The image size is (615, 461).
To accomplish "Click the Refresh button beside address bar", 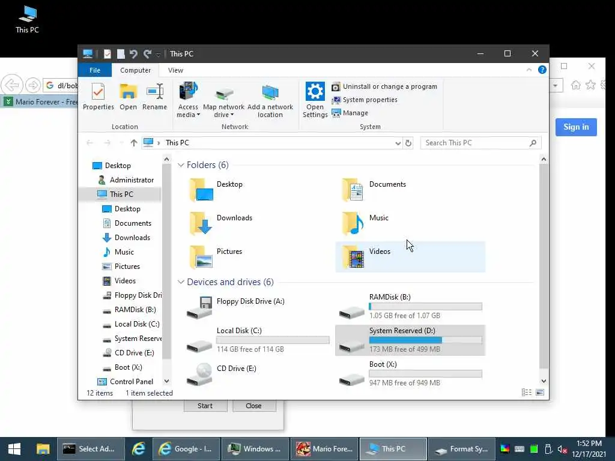I will (408, 143).
